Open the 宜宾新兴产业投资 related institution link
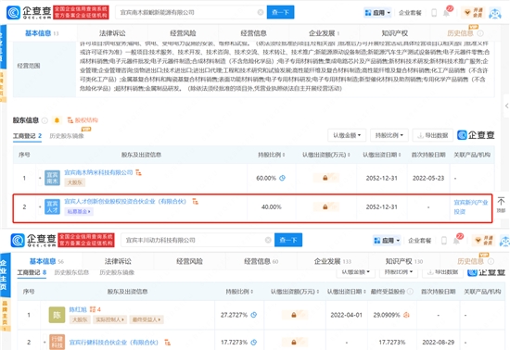This screenshot has width=510, height=350. pos(471,206)
